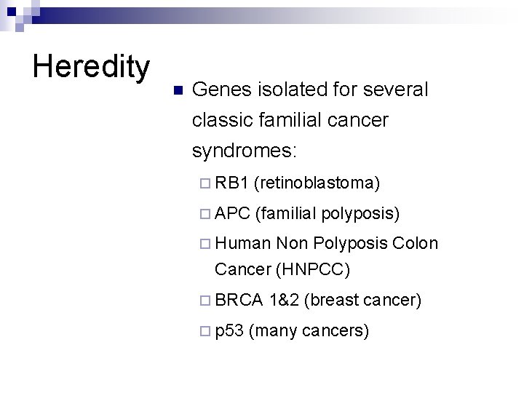Click the word 'syndromes:'

pyautogui.click(x=245, y=151)
